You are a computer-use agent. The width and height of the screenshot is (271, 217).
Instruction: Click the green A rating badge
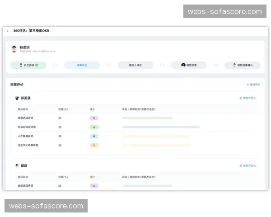[94, 127]
